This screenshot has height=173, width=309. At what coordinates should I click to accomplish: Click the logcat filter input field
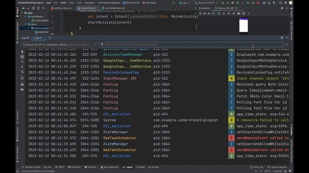(191, 45)
